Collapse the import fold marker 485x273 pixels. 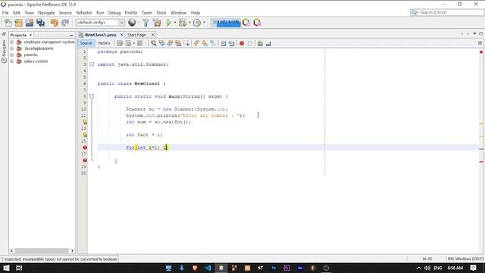[92, 64]
